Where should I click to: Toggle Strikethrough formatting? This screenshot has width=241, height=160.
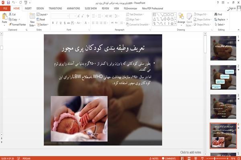(69, 23)
